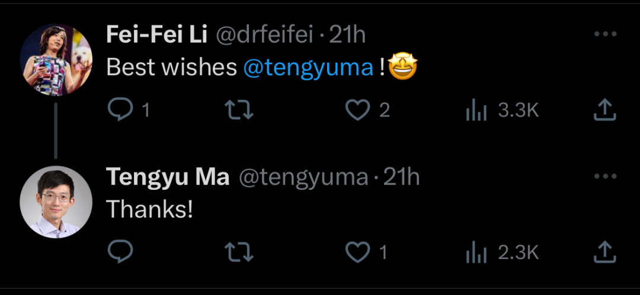Retweet Tengyu Ma's Thanks tweet
The height and width of the screenshot is (295, 640).
[x=239, y=252]
